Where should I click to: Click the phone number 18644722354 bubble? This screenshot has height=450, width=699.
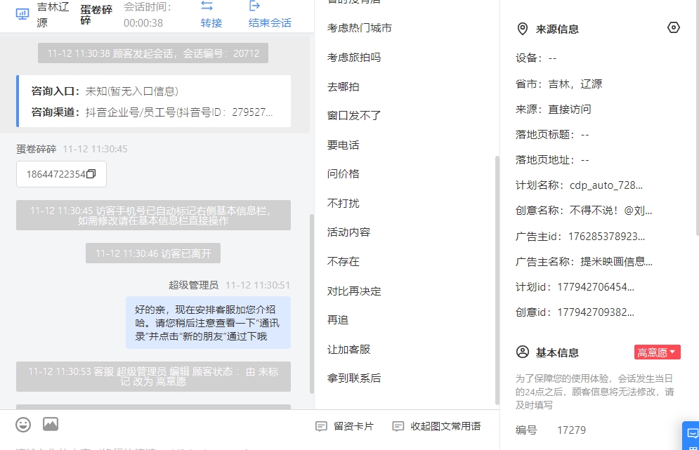(x=62, y=174)
